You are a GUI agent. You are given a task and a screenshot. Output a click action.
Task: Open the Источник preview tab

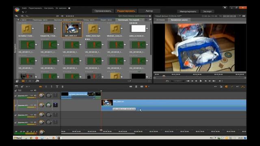(x=160, y=20)
